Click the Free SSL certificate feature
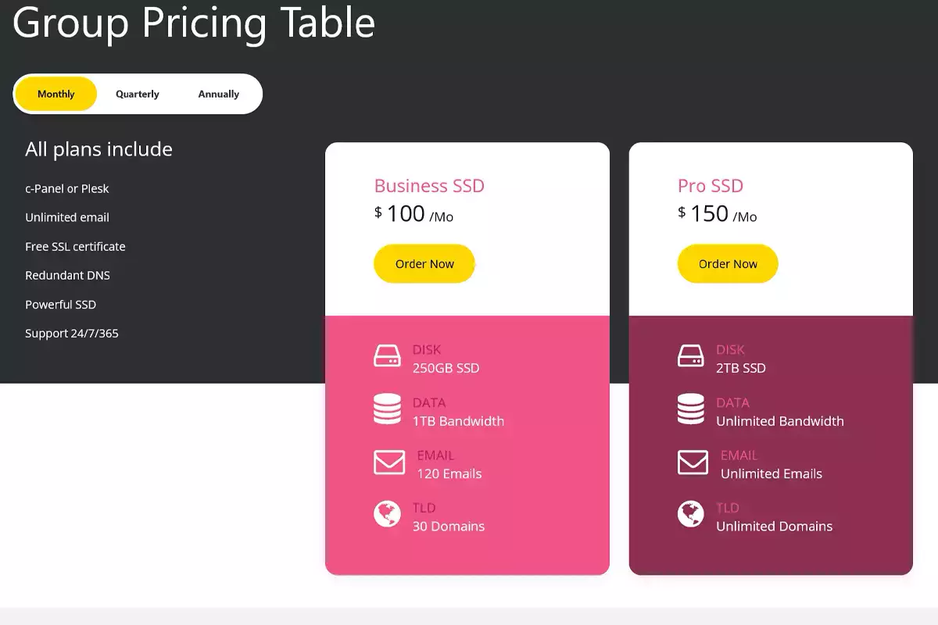Screen dimensions: 938x625 tap(75, 247)
